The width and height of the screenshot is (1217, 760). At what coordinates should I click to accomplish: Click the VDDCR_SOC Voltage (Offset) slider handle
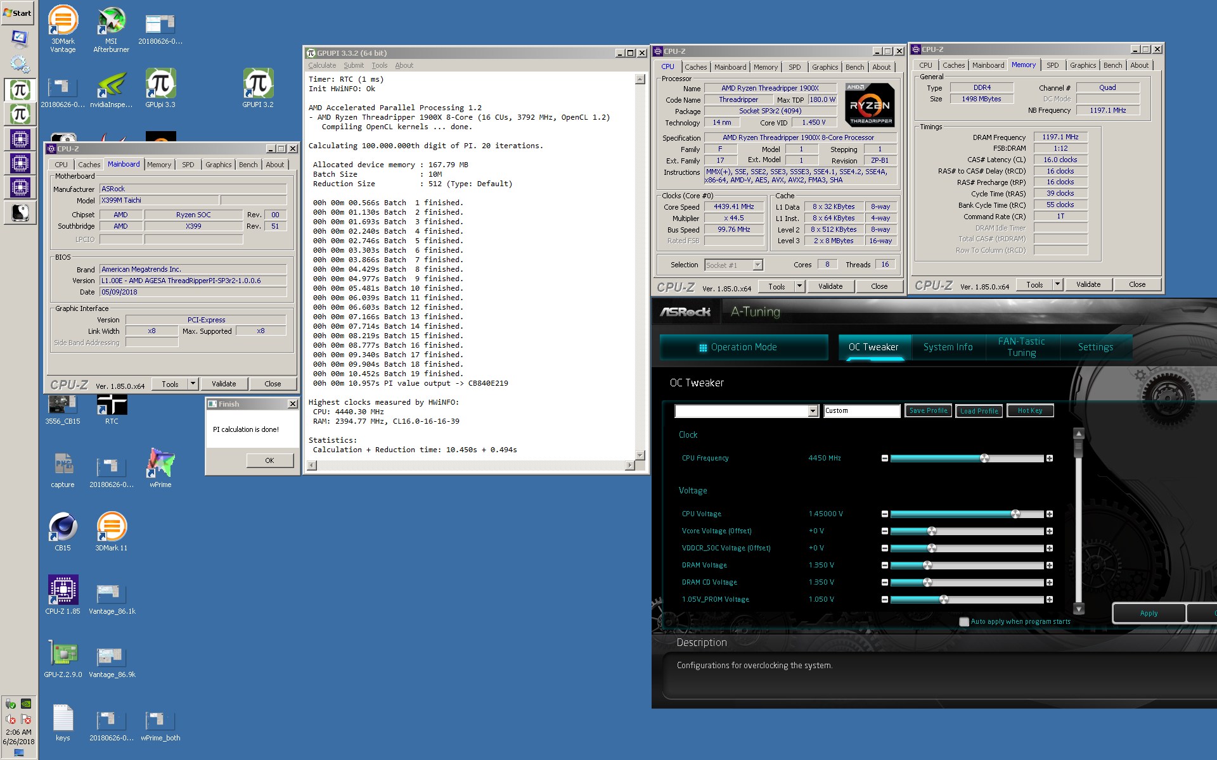(932, 548)
